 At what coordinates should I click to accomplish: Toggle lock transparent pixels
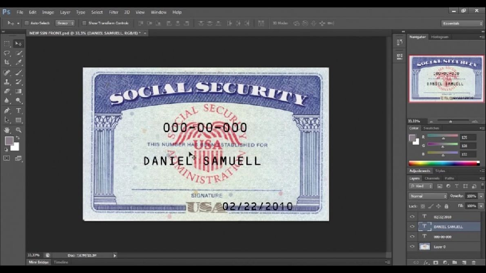click(x=422, y=206)
